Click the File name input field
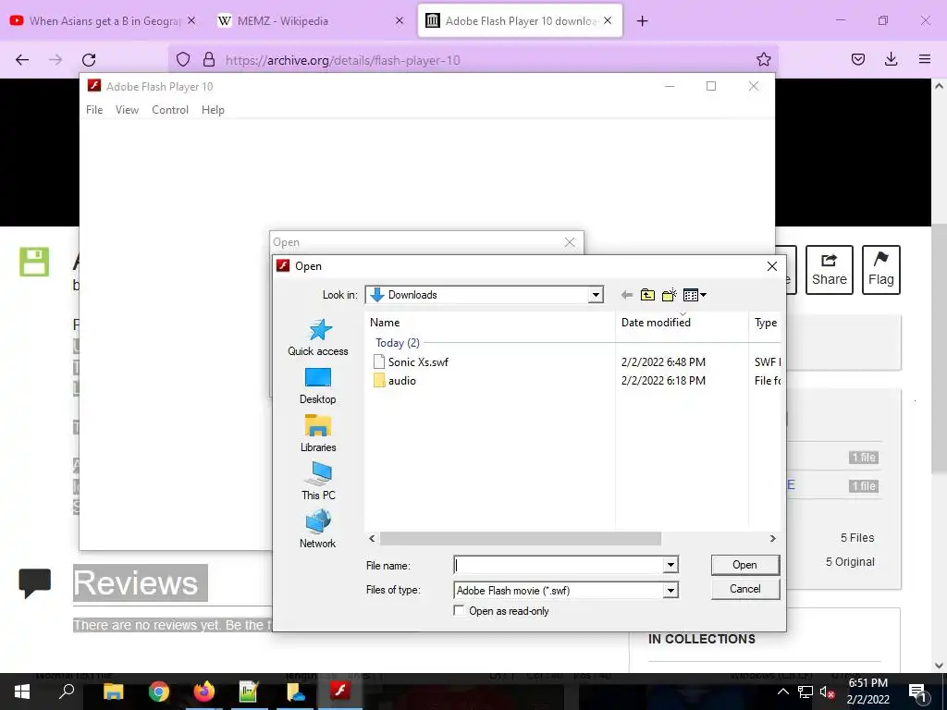The height and width of the screenshot is (710, 947). point(559,565)
